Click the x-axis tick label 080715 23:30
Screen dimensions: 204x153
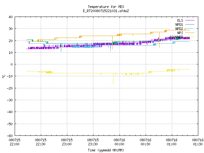click(93, 142)
